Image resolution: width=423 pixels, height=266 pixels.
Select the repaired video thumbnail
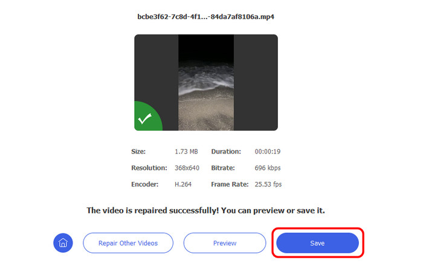[x=206, y=82]
